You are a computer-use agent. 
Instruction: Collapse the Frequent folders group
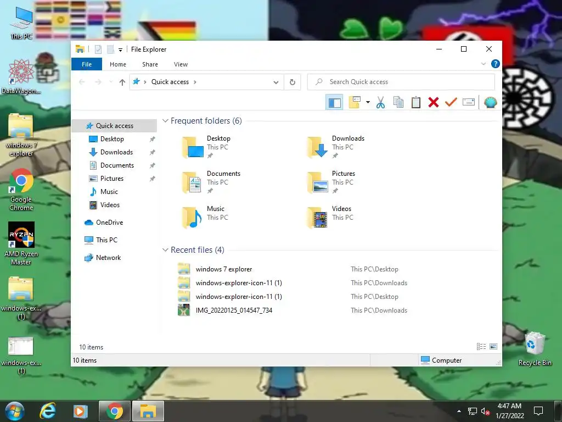pos(166,121)
